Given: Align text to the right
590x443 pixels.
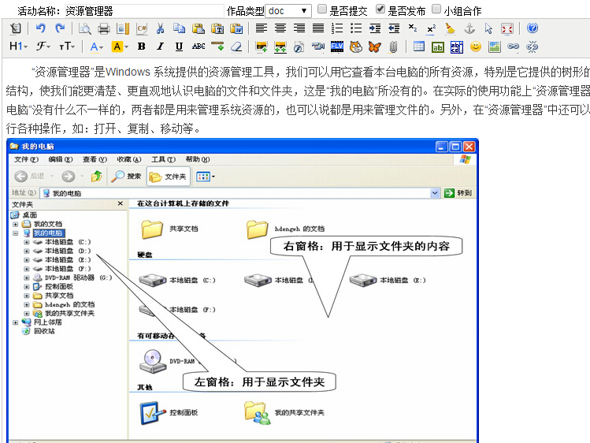Looking at the screenshot, I should [x=299, y=28].
